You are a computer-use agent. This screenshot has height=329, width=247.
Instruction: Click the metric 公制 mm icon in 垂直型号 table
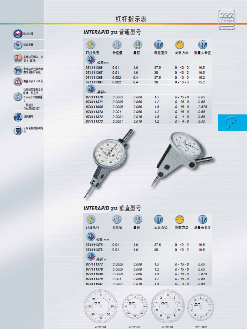(91, 237)
